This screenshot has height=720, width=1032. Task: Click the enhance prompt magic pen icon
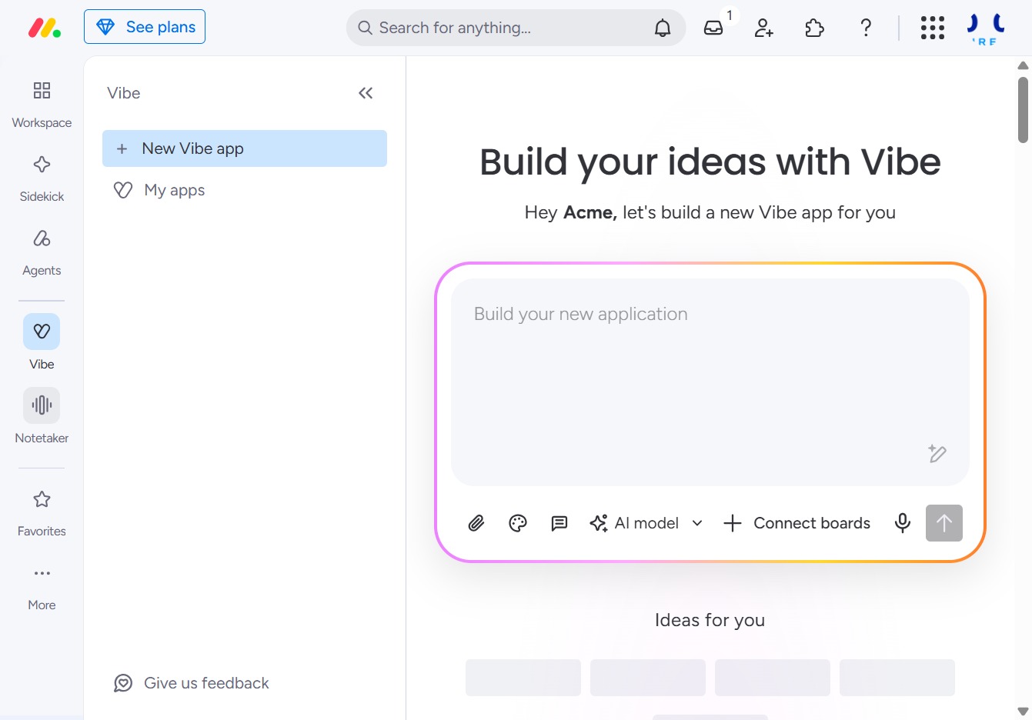pos(937,453)
